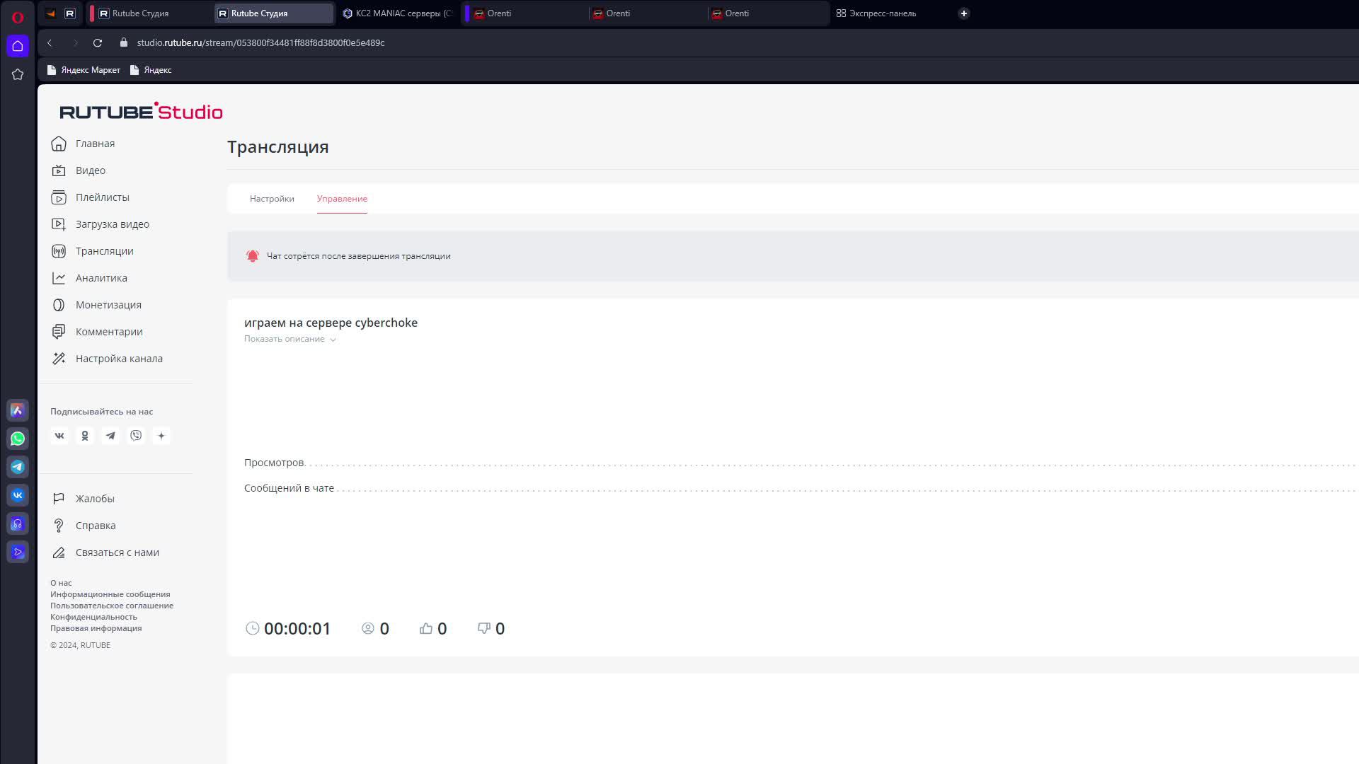Click the Сообщений в чате label
Image resolution: width=1359 pixels, height=764 pixels.
(289, 488)
